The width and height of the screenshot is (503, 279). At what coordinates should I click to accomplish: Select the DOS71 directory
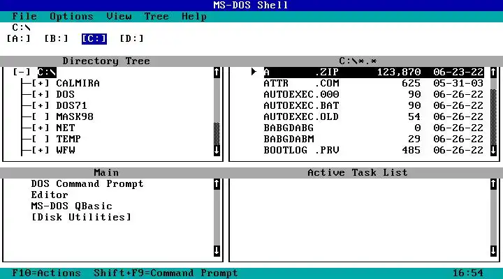pos(71,106)
